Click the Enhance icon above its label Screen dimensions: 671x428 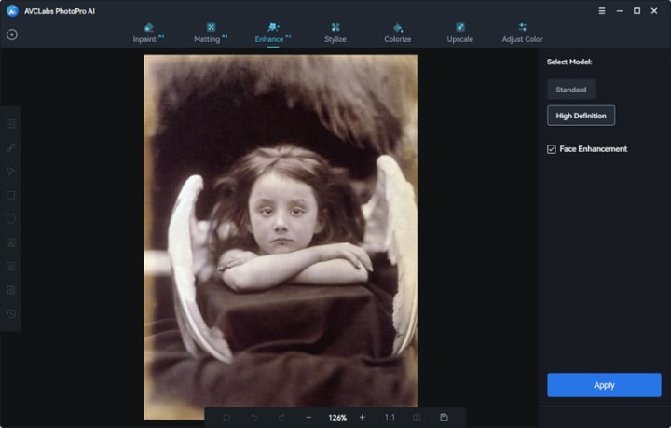pyautogui.click(x=273, y=27)
